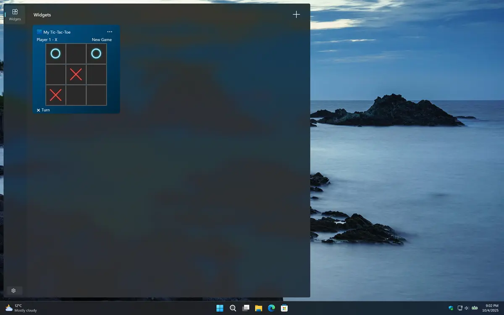Open taskbar Search
Screen dimensions: 504x315
(x=233, y=308)
